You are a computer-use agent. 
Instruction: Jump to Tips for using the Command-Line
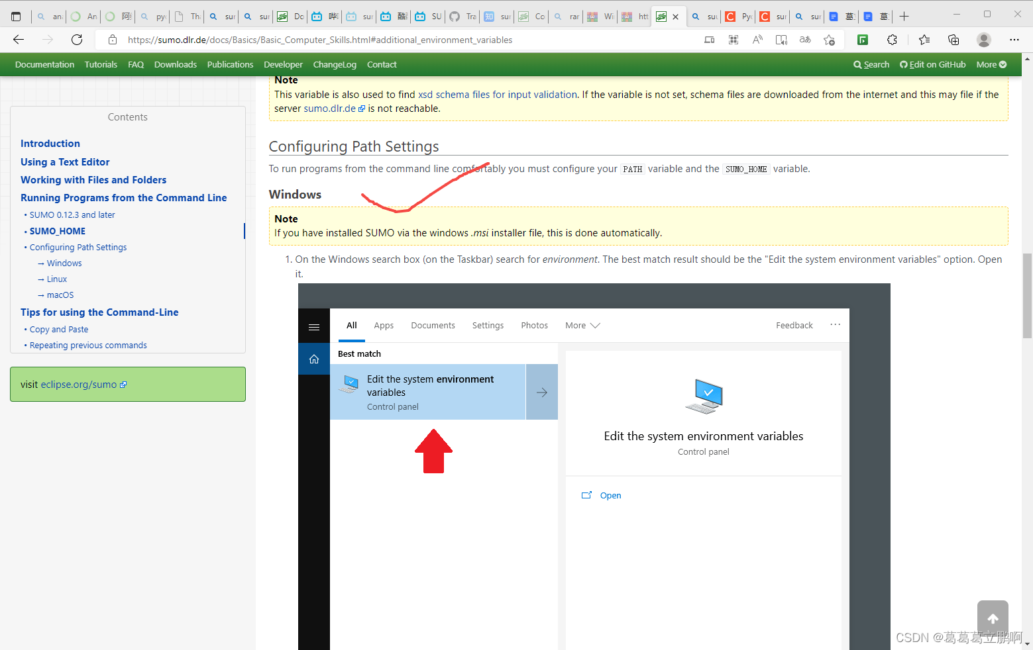[99, 312]
